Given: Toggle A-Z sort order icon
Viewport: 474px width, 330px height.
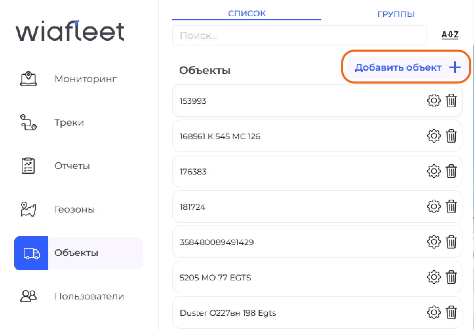Looking at the screenshot, I should pyautogui.click(x=450, y=35).
